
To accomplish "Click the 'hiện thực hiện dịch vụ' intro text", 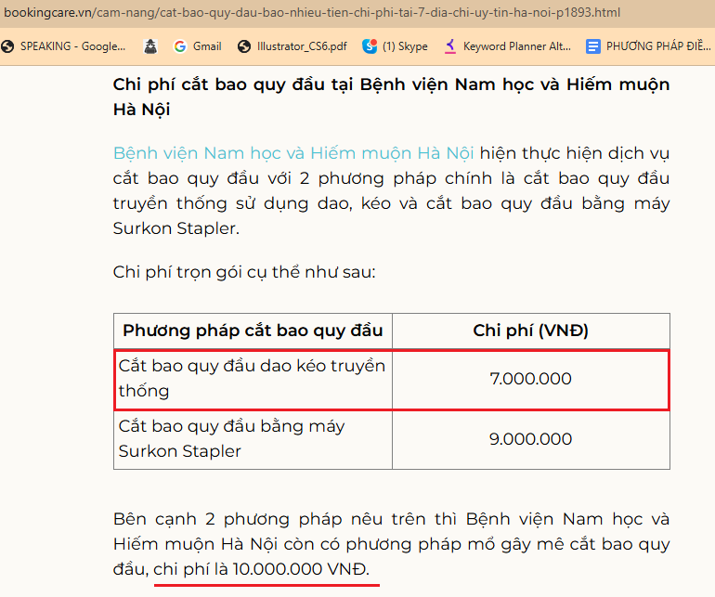I will [x=574, y=152].
